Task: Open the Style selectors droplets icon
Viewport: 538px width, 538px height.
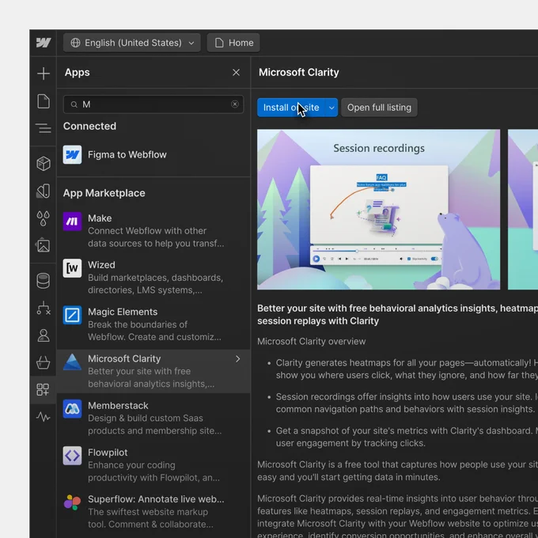Action: [x=44, y=218]
